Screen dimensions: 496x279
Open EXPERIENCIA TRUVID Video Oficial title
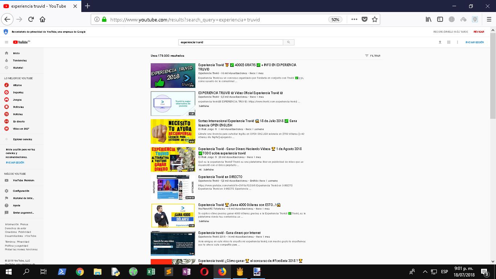click(240, 93)
